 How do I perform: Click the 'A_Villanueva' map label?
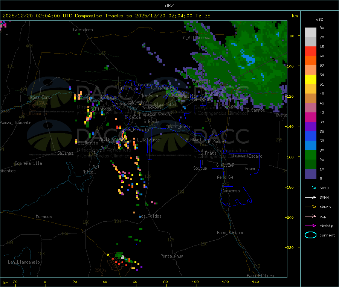tap(197, 38)
